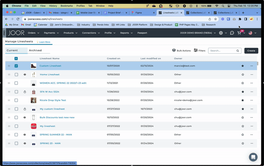This screenshot has width=264, height=166.
Task: Open the Filters sliders icon
Action: tap(196, 50)
